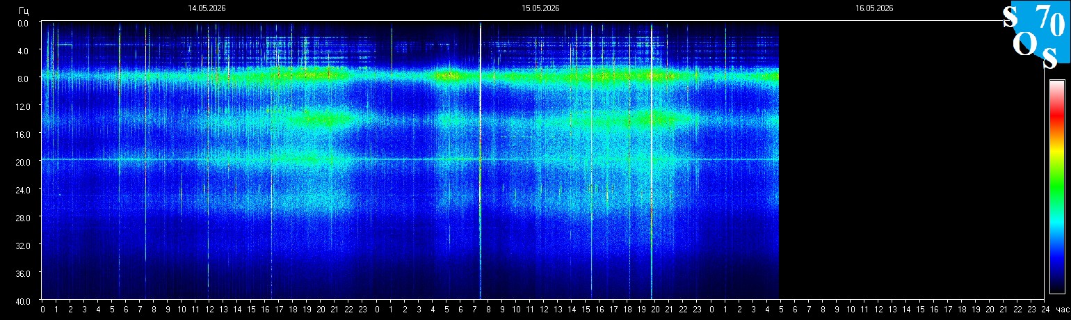Click the Гц frequency axis unit label

pyautogui.click(x=24, y=10)
